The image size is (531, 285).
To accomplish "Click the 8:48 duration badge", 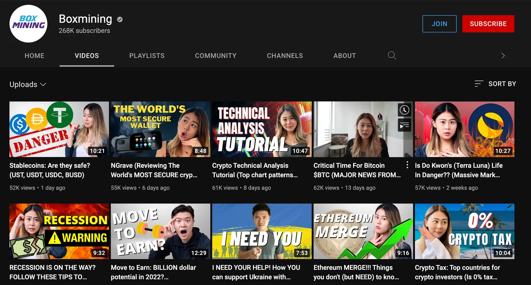I will [x=200, y=151].
